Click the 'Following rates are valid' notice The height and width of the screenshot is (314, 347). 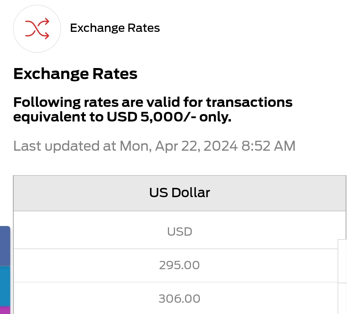click(153, 110)
